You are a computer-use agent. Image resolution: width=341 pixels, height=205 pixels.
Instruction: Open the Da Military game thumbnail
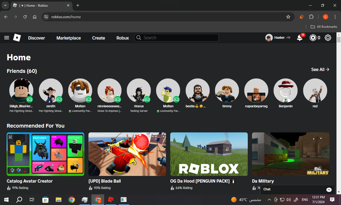click(x=291, y=154)
